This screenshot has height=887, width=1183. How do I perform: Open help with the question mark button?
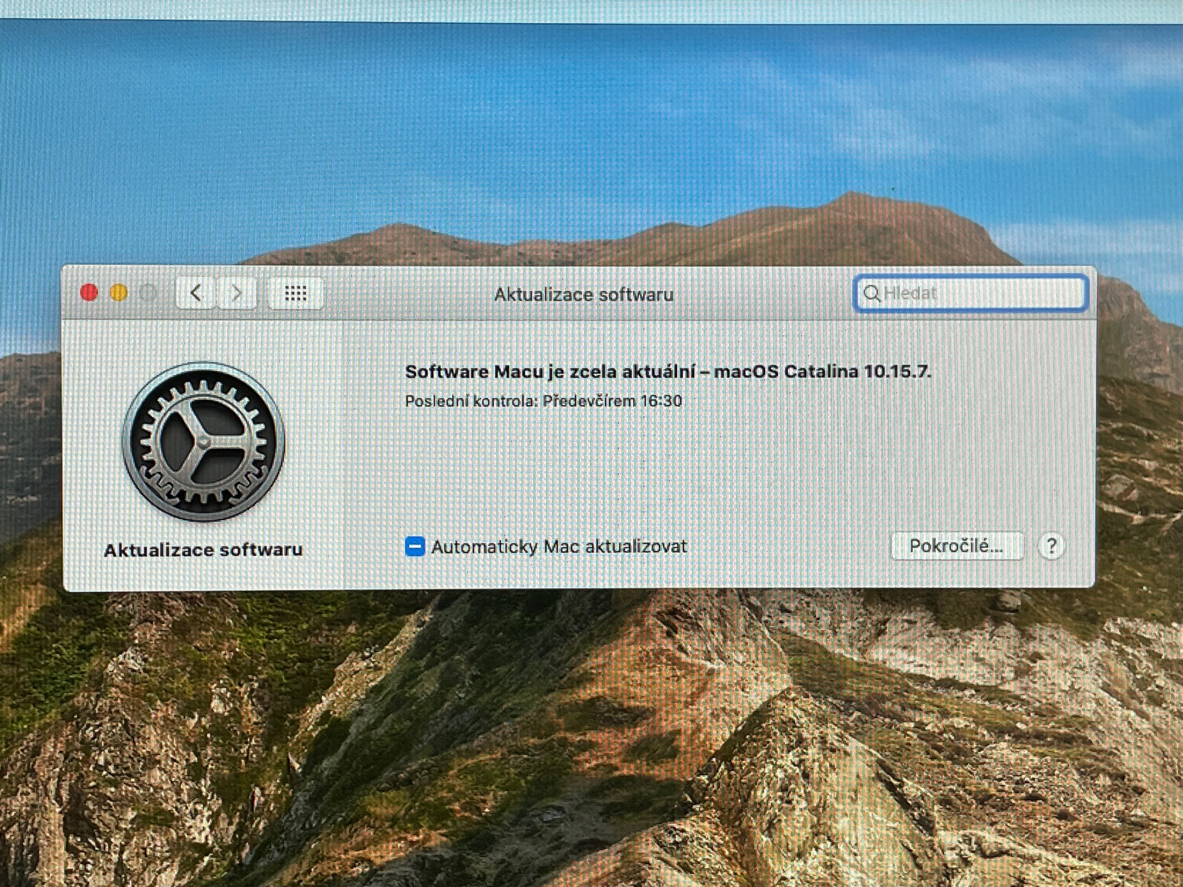coord(1051,546)
